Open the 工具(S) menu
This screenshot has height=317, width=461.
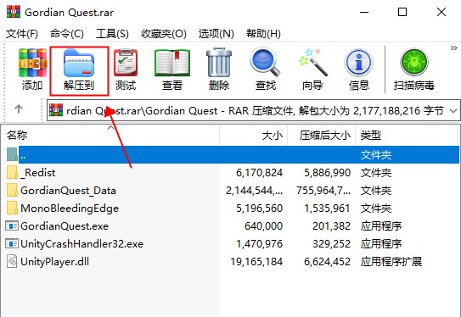(x=112, y=34)
